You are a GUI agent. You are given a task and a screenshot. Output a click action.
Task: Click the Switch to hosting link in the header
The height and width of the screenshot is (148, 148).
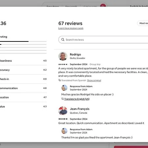tap(139, 6)
